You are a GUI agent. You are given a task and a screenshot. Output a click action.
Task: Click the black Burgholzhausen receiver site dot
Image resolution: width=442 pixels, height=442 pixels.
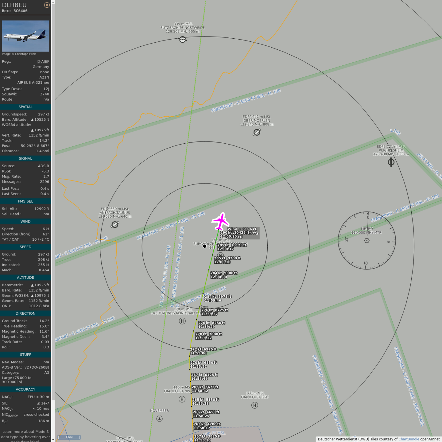coord(205,246)
